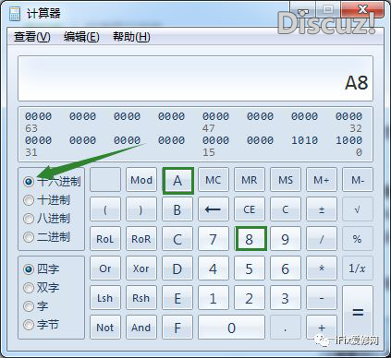Viewport: 391px width, 358px height.
Task: Click the 1/x reciprocal button
Action: (358, 268)
